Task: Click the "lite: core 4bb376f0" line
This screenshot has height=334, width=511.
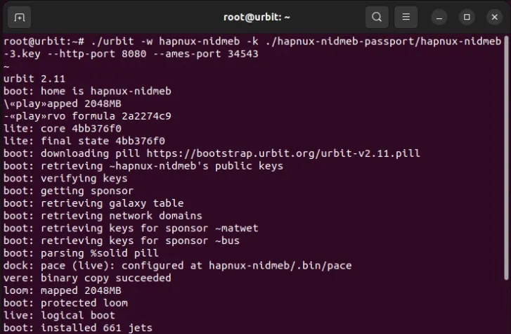Action: pos(63,129)
